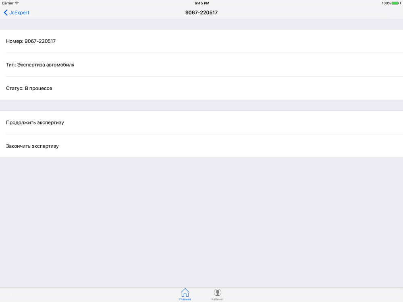Tap the charging bolt icon
The width and height of the screenshot is (403, 302).
point(401,3)
